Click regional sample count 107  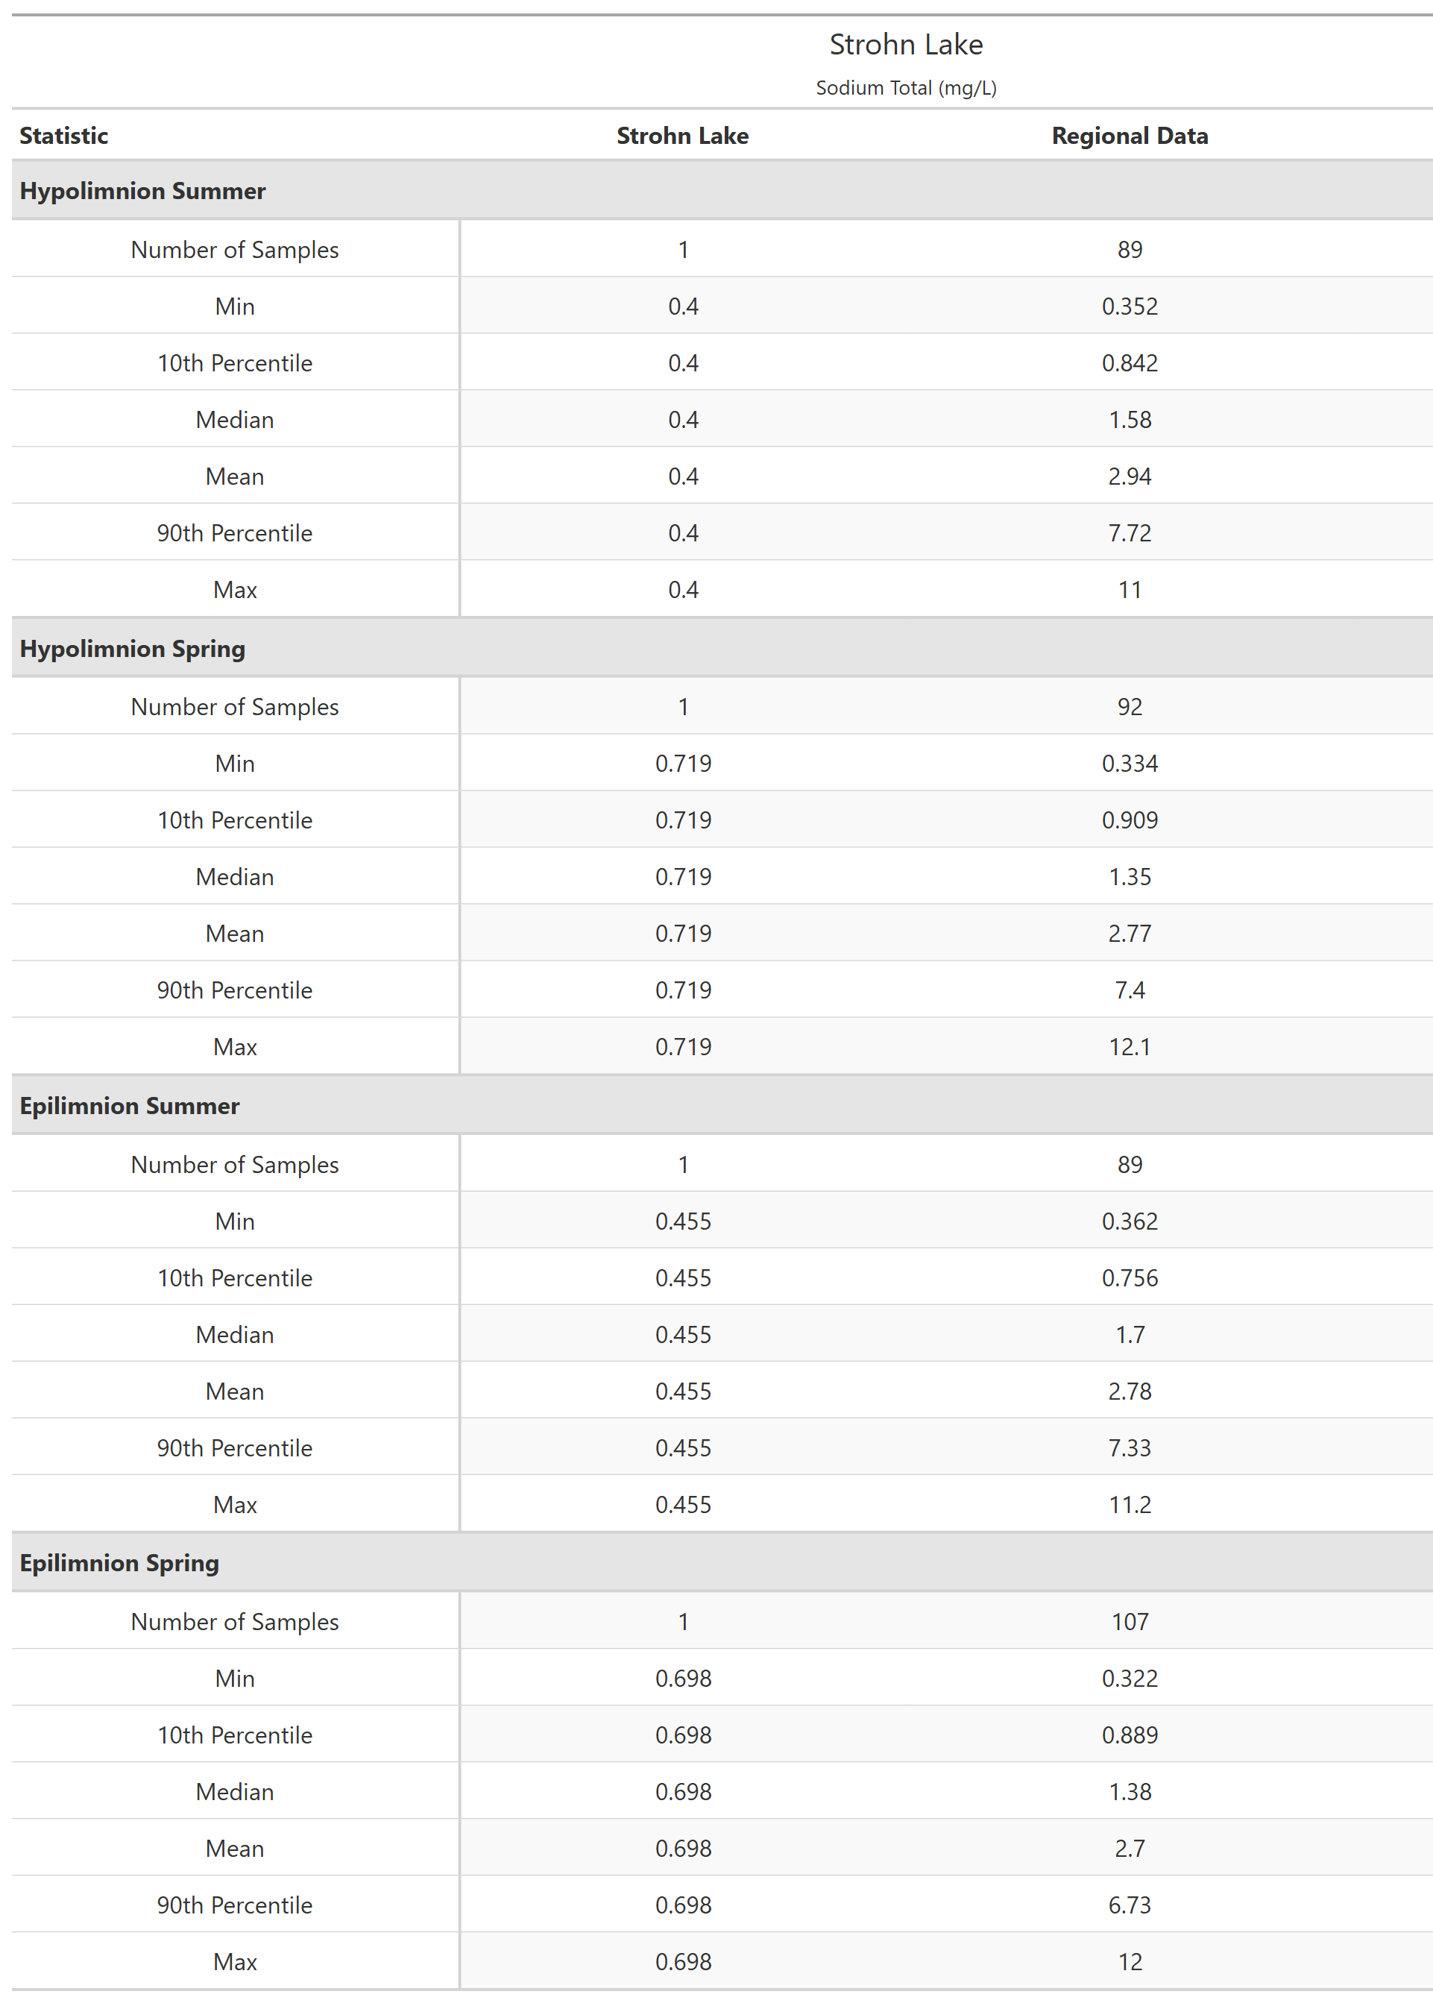pos(1130,1622)
